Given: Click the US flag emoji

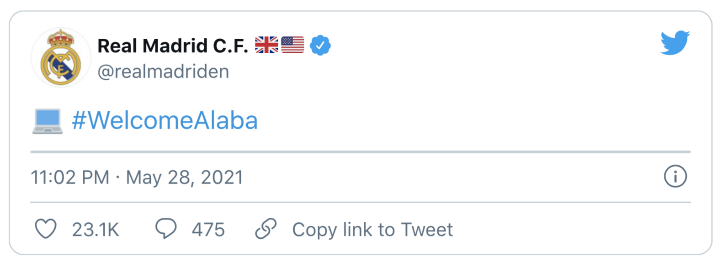Looking at the screenshot, I should click(x=293, y=45).
